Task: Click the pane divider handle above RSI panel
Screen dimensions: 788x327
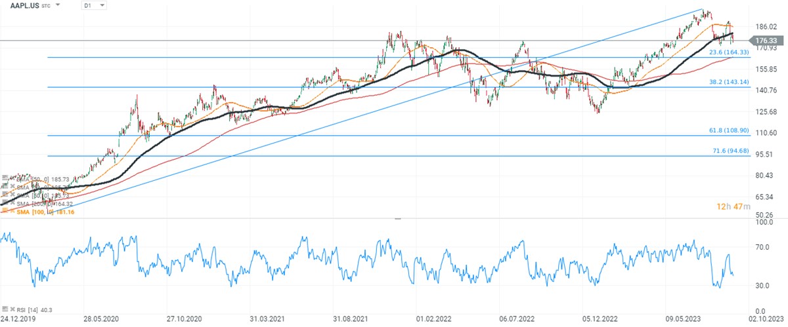Action: point(397,218)
